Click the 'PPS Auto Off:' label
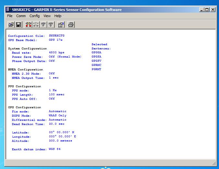Screen dimensions: 219x169 point(24,99)
